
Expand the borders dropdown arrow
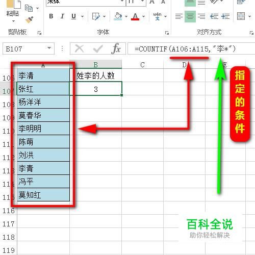(x=104, y=16)
